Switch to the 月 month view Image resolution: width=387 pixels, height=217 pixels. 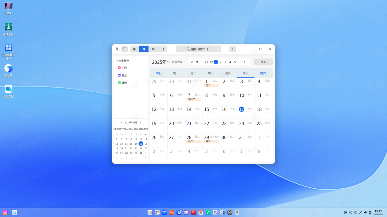point(144,49)
